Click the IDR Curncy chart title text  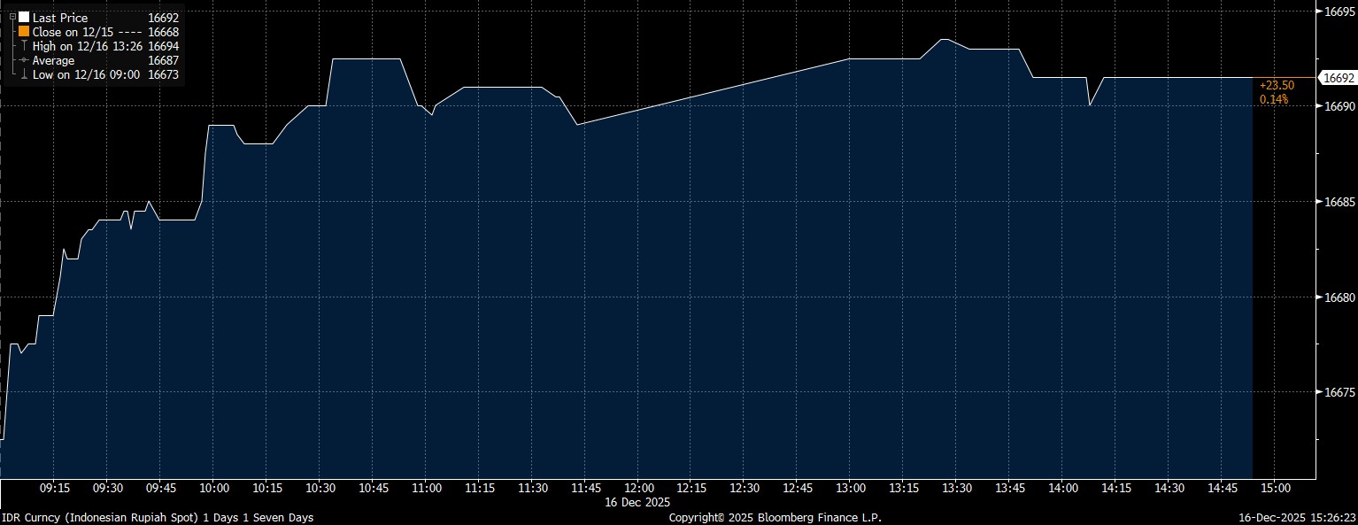(x=157, y=517)
